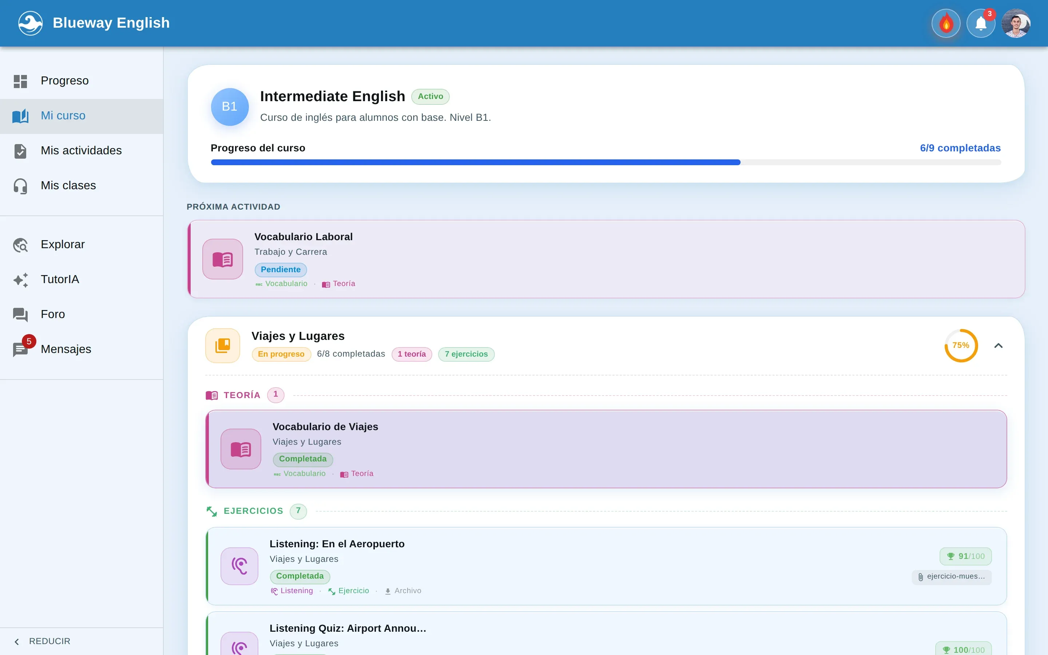Download the ejercicio-mues… attachment
This screenshot has height=655, width=1048.
pyautogui.click(x=952, y=577)
